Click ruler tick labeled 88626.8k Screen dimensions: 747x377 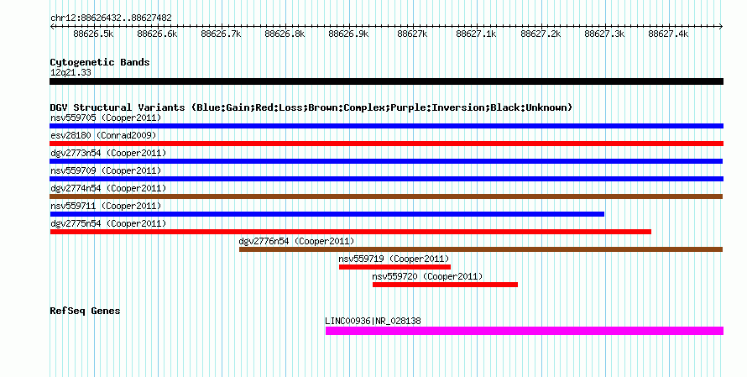coord(285,34)
